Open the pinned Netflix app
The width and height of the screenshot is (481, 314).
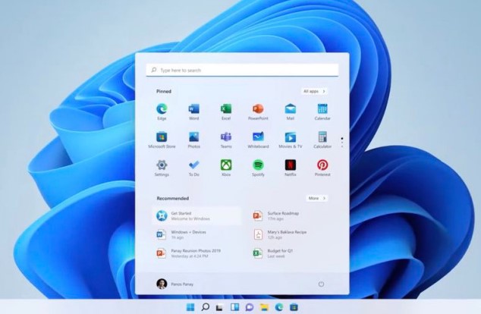click(x=290, y=165)
